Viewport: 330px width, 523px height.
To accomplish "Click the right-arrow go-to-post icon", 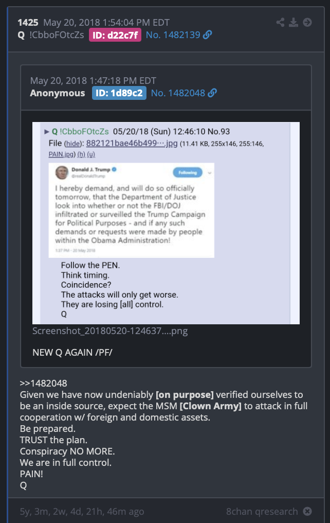I will [307, 22].
